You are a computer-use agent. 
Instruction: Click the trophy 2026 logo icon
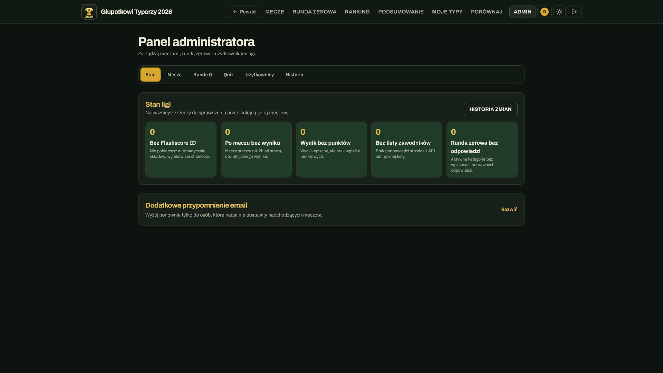[x=89, y=12]
